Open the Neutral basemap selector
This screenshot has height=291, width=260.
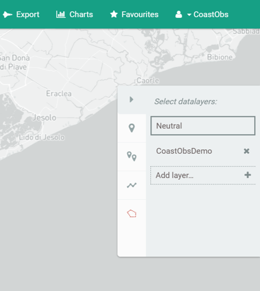[203, 126]
